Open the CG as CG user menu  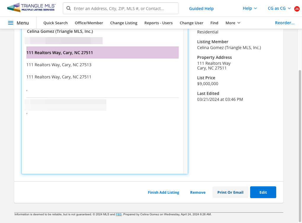[279, 8]
